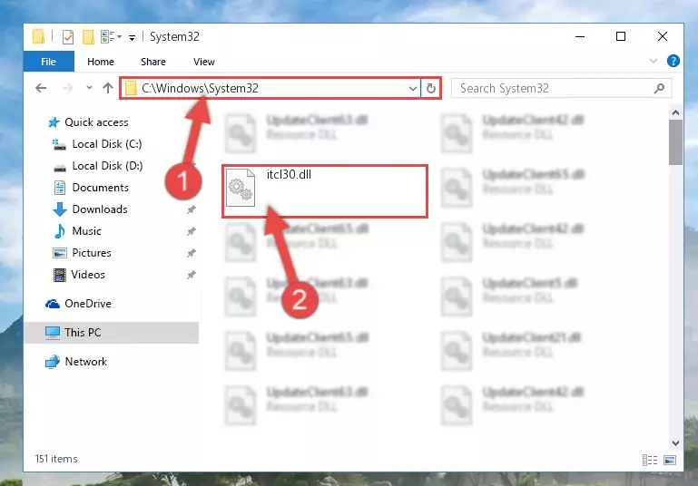Viewport: 698px width, 486px height.
Task: Open Videos folder in sidebar
Action: click(x=88, y=275)
